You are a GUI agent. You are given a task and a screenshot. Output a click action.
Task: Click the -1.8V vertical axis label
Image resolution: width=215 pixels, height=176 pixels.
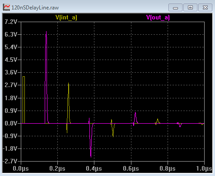10,149
